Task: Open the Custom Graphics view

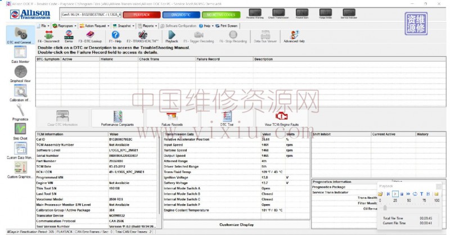Action: click(x=20, y=170)
